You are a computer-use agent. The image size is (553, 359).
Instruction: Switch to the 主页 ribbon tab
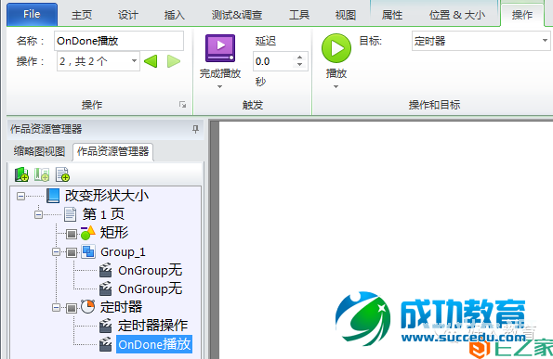[82, 15]
